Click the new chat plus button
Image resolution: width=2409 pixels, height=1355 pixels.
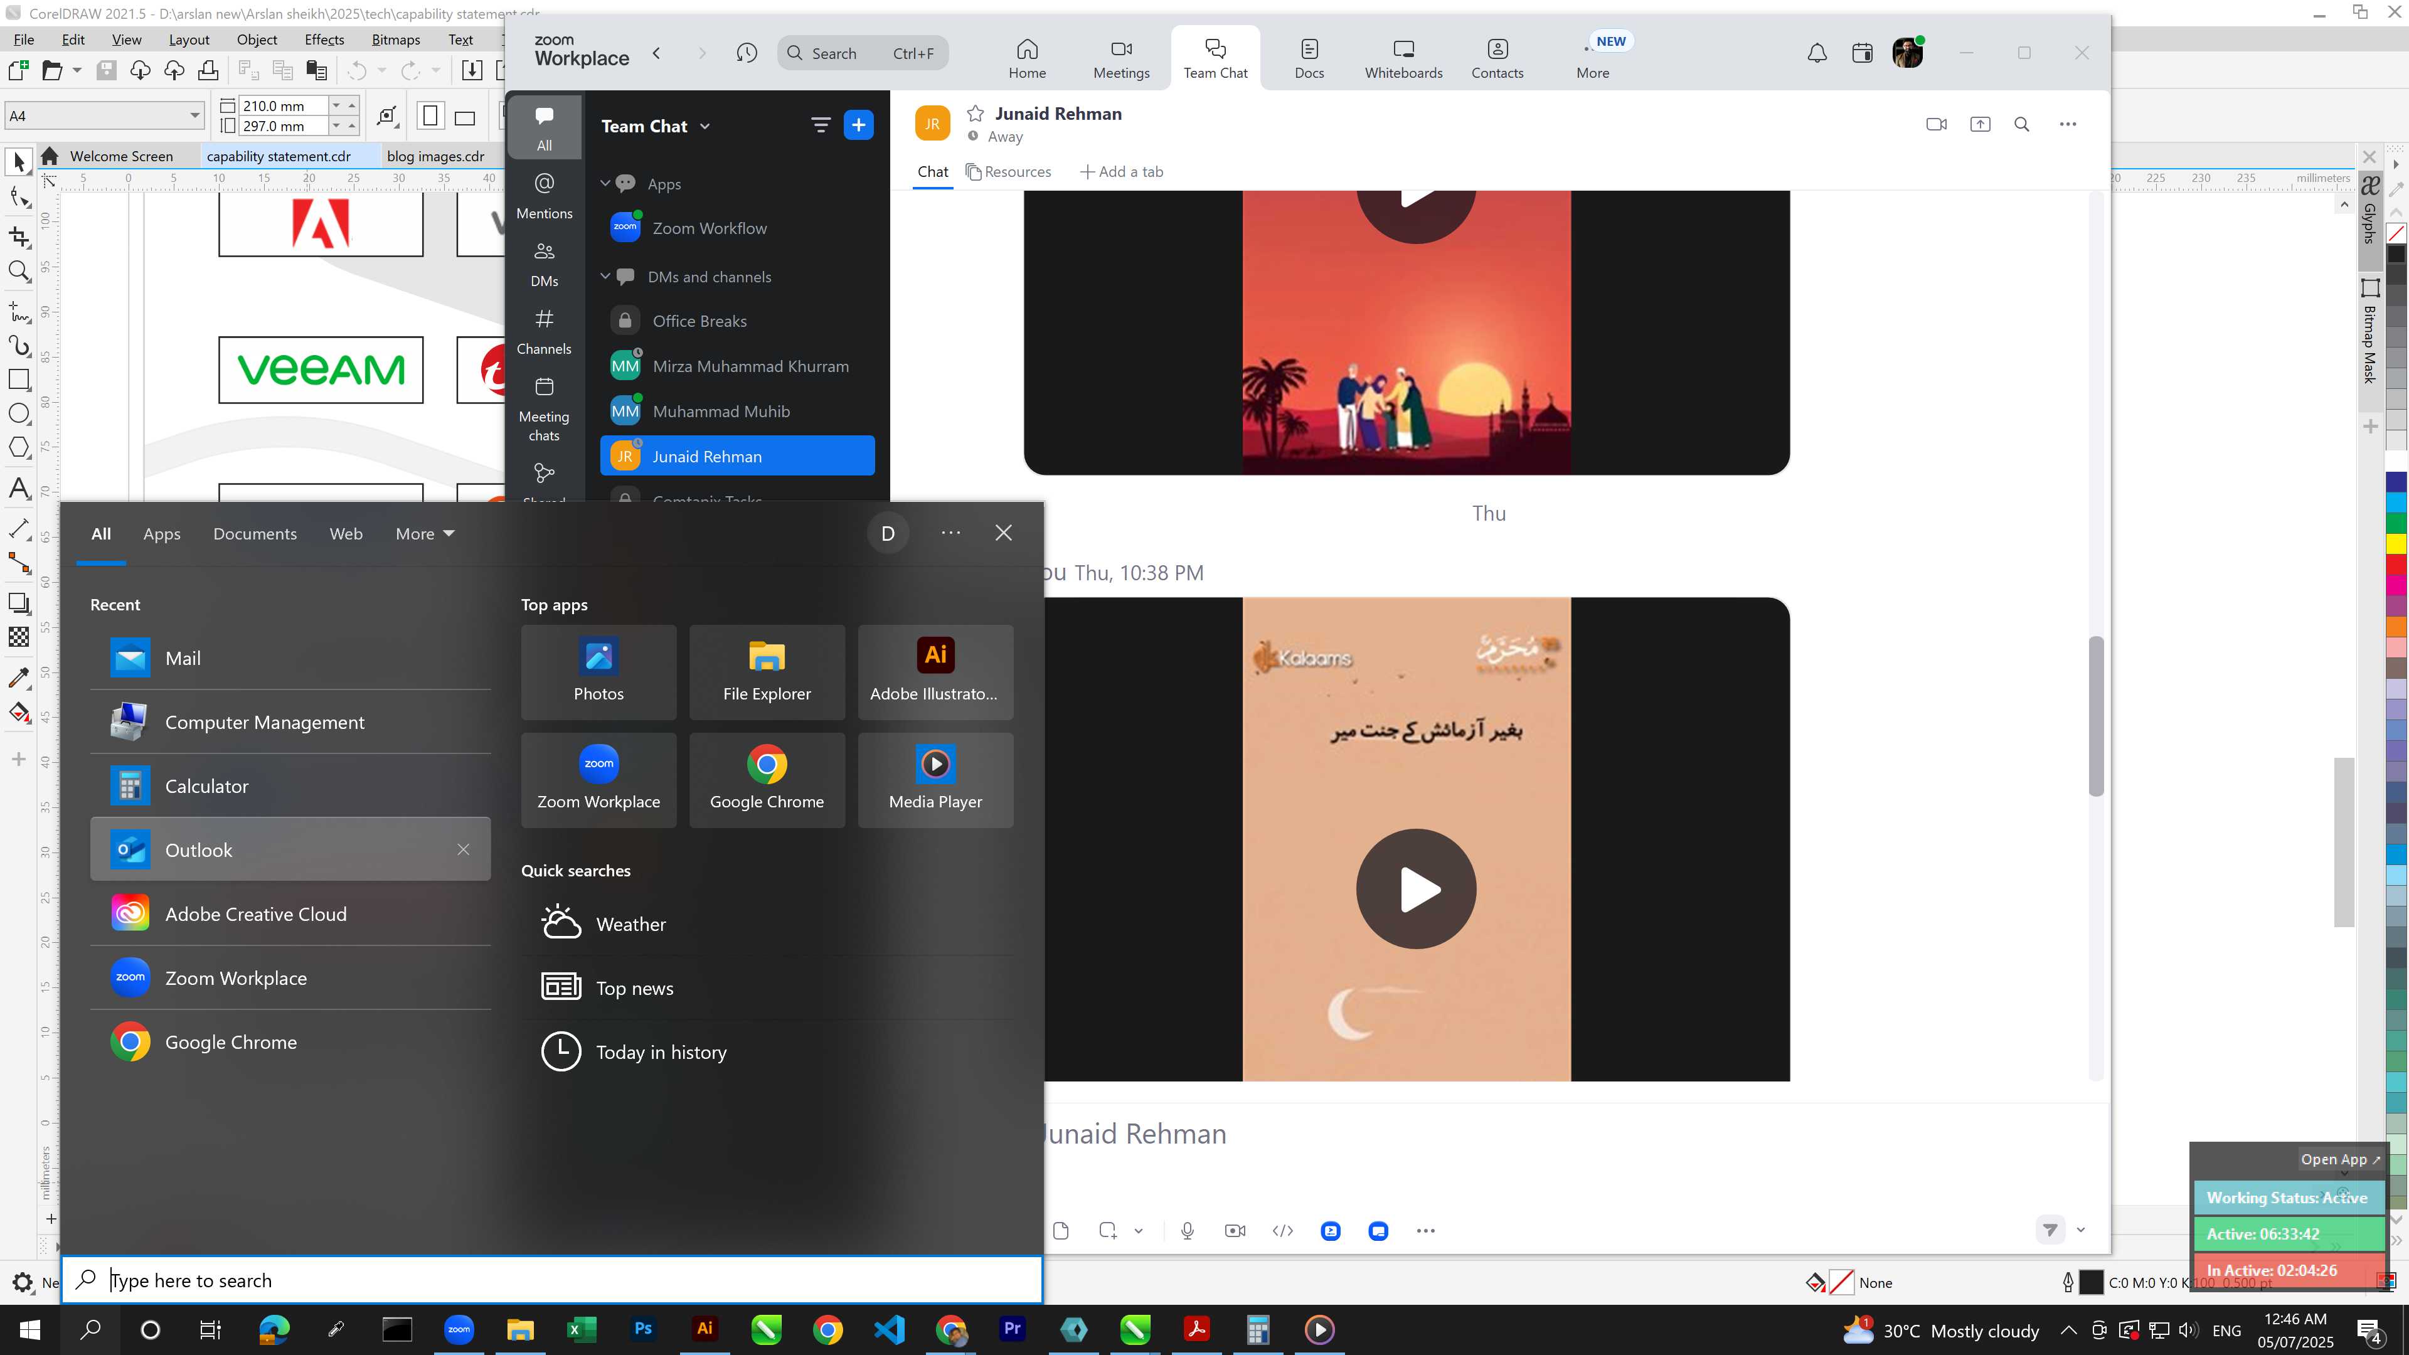point(858,124)
